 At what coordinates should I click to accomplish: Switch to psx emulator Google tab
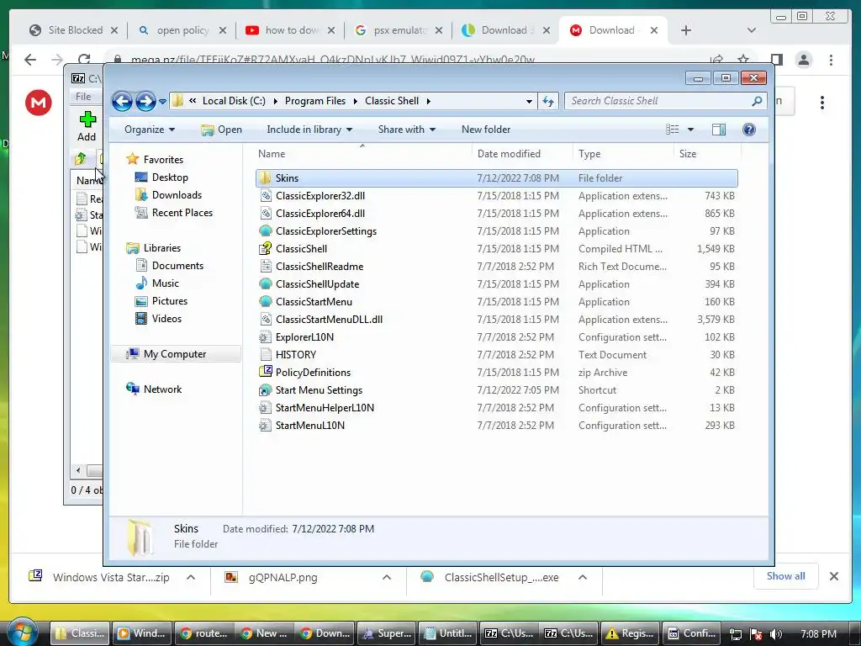[x=399, y=30]
